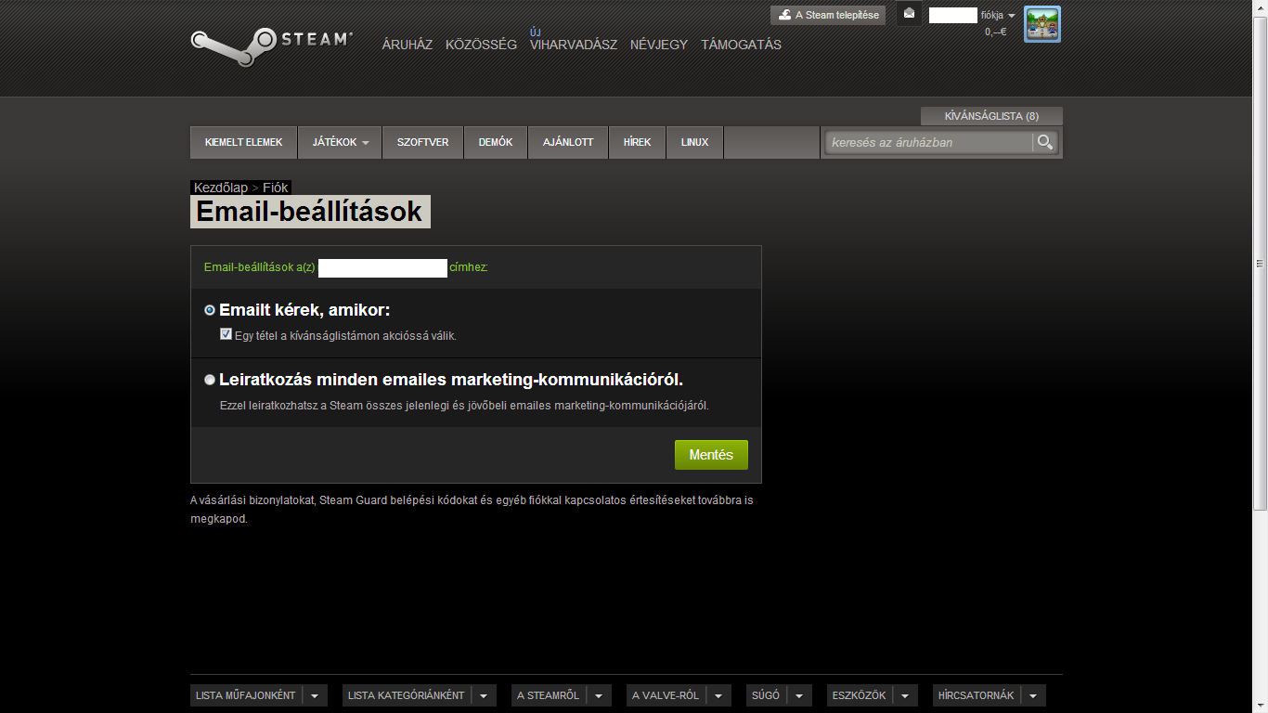Click scrollbar up arrow
The height and width of the screenshot is (713, 1268).
[1260, 7]
